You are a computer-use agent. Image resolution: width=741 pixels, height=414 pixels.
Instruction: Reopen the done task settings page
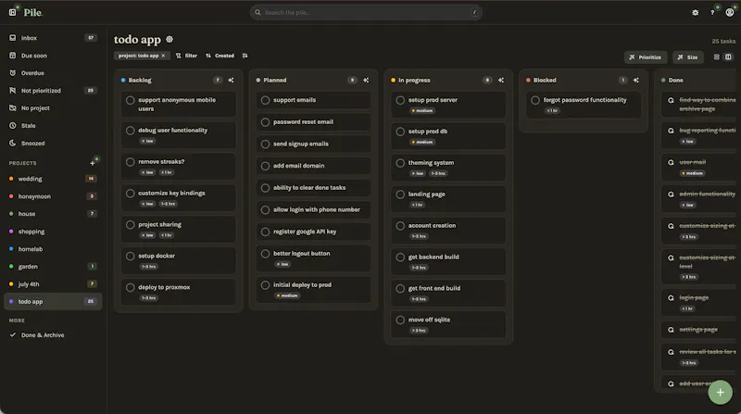pyautogui.click(x=671, y=330)
